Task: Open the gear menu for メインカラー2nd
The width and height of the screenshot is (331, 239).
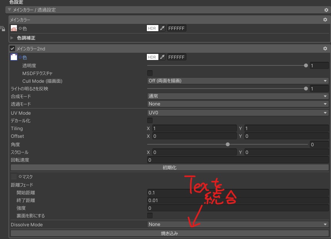Action: click(x=325, y=48)
